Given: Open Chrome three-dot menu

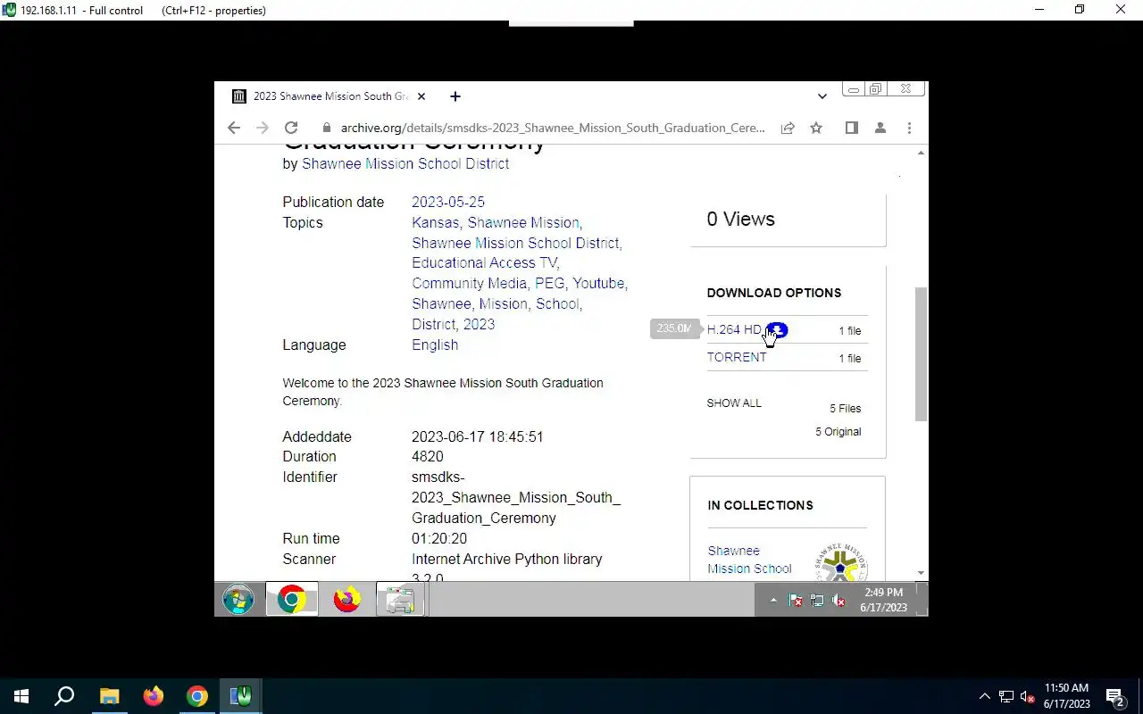Looking at the screenshot, I should point(909,128).
